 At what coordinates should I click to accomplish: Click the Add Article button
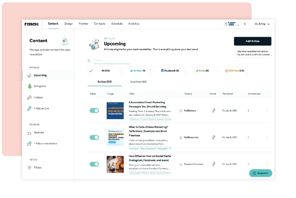252,41
